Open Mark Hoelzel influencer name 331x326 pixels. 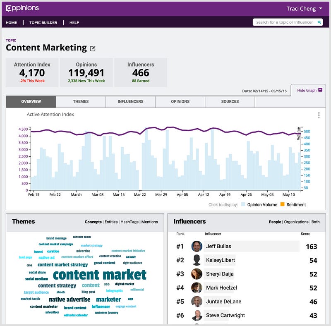[x=221, y=288]
